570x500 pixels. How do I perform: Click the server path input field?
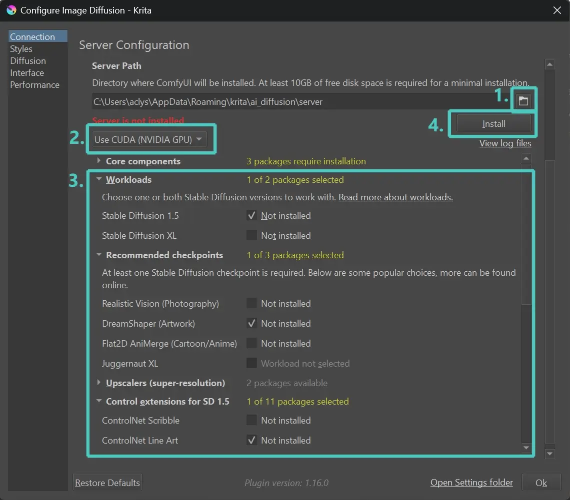301,102
